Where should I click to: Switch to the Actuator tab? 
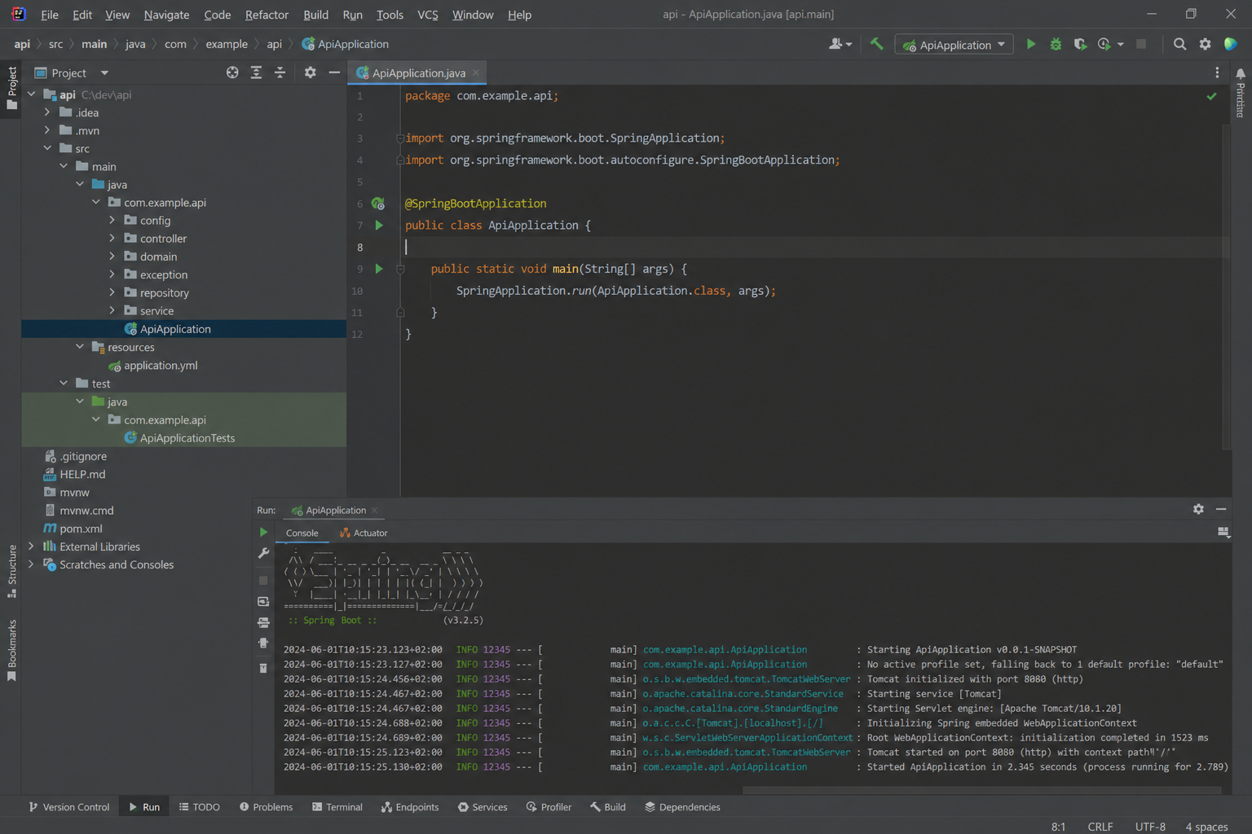[x=364, y=533]
